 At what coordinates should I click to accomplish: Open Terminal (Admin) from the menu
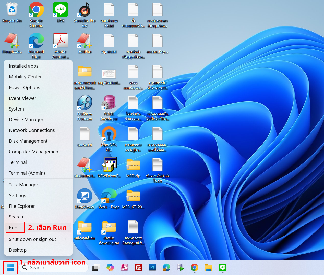(27, 173)
